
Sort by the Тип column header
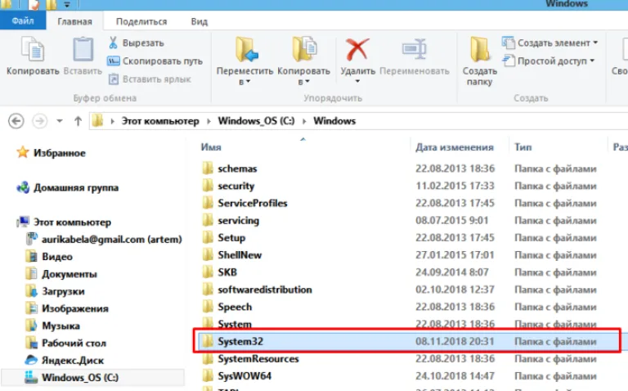coord(523,147)
